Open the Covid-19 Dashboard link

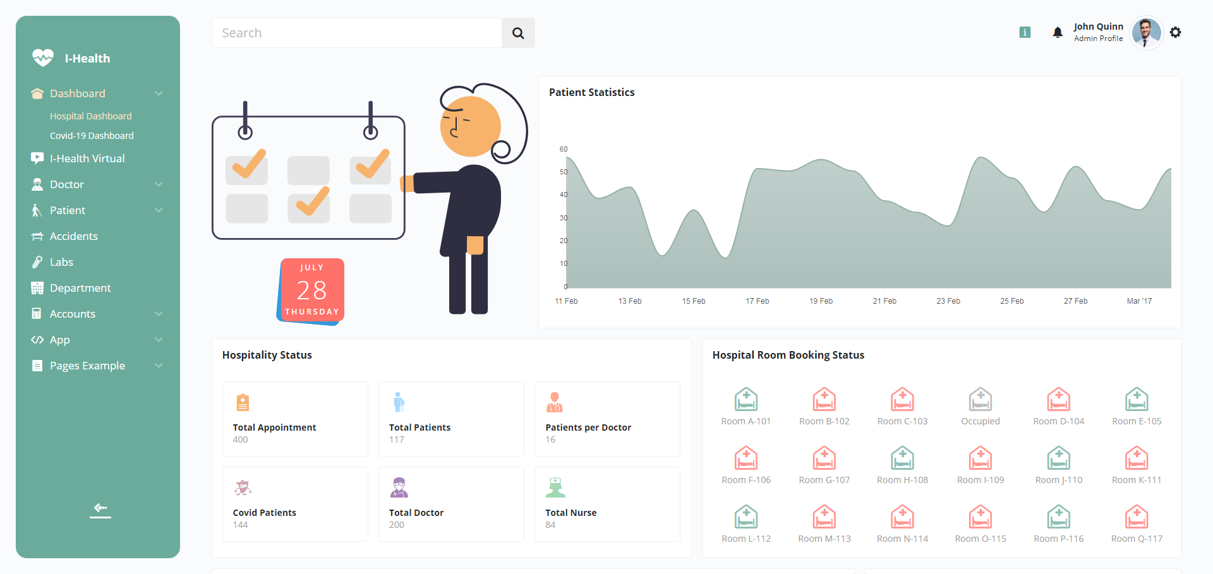[x=92, y=136]
